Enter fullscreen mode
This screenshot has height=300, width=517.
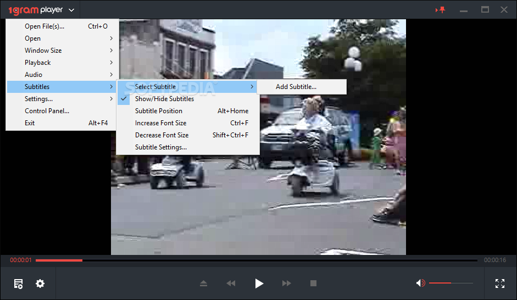coord(500,283)
